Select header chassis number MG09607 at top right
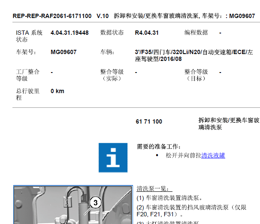The width and height of the screenshot is (260, 224). [242, 16]
